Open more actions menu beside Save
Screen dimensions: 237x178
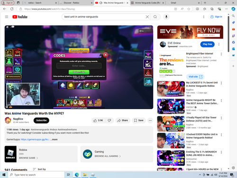[150, 121]
